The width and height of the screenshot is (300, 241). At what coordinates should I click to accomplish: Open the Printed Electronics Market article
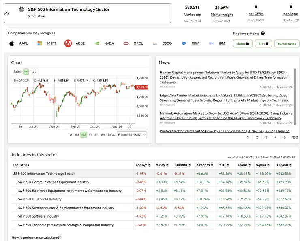[x=225, y=131]
